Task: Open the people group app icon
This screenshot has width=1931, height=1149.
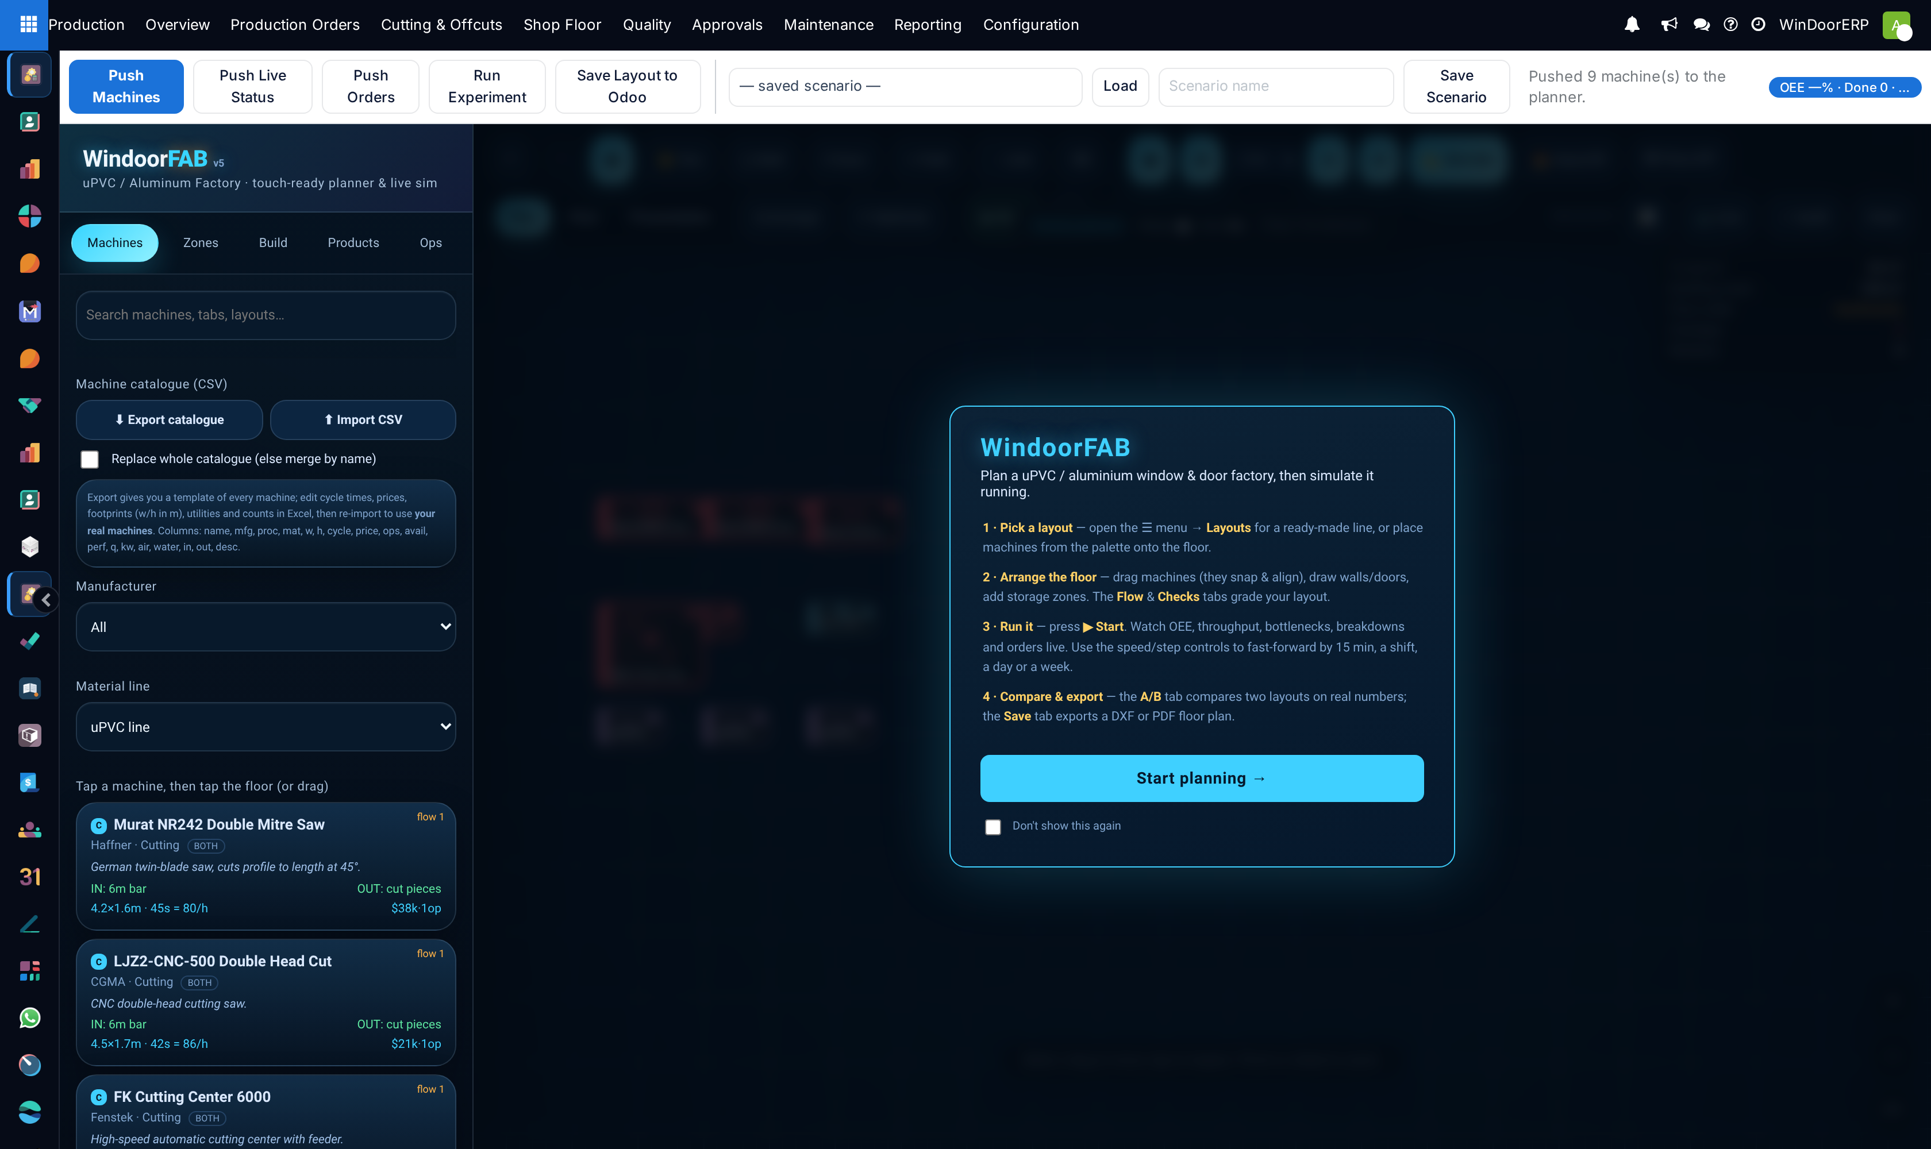Action: coord(29,830)
